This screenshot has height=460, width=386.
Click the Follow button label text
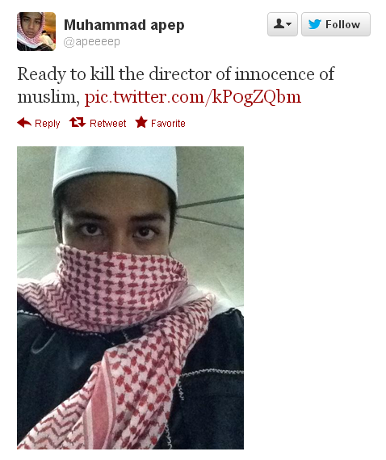click(342, 24)
